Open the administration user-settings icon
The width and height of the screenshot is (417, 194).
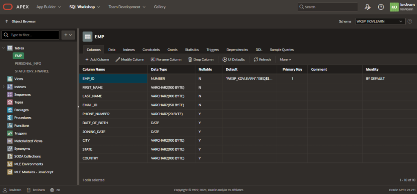368,7
